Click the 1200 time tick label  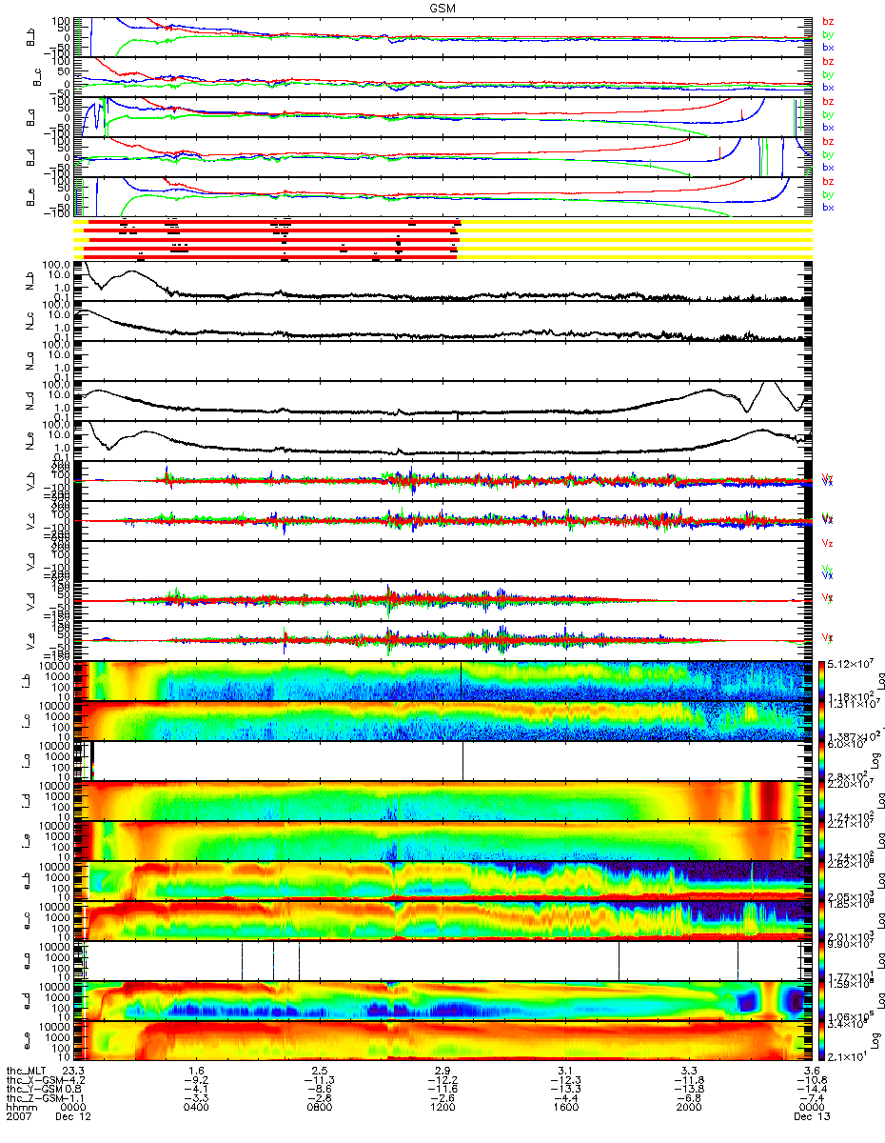tap(442, 1110)
